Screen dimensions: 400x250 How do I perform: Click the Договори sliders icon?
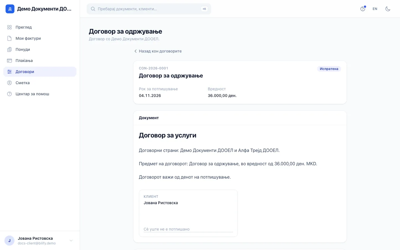tap(9, 72)
